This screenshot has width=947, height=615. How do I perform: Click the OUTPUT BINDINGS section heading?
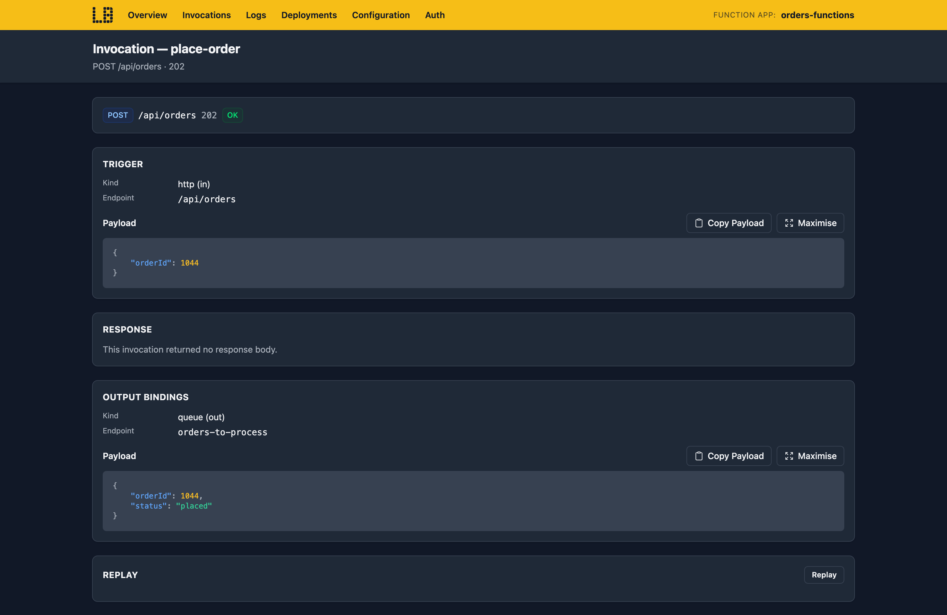click(146, 397)
